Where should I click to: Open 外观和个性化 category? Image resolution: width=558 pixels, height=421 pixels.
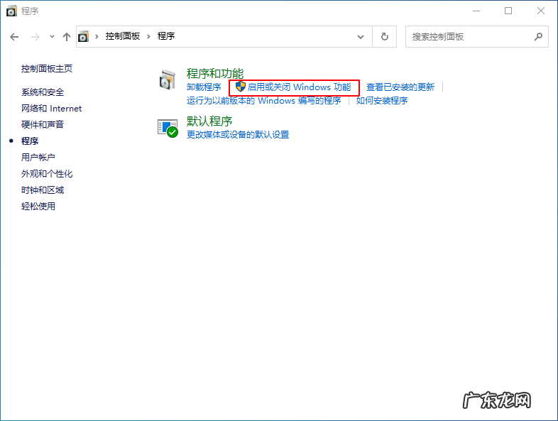click(47, 174)
